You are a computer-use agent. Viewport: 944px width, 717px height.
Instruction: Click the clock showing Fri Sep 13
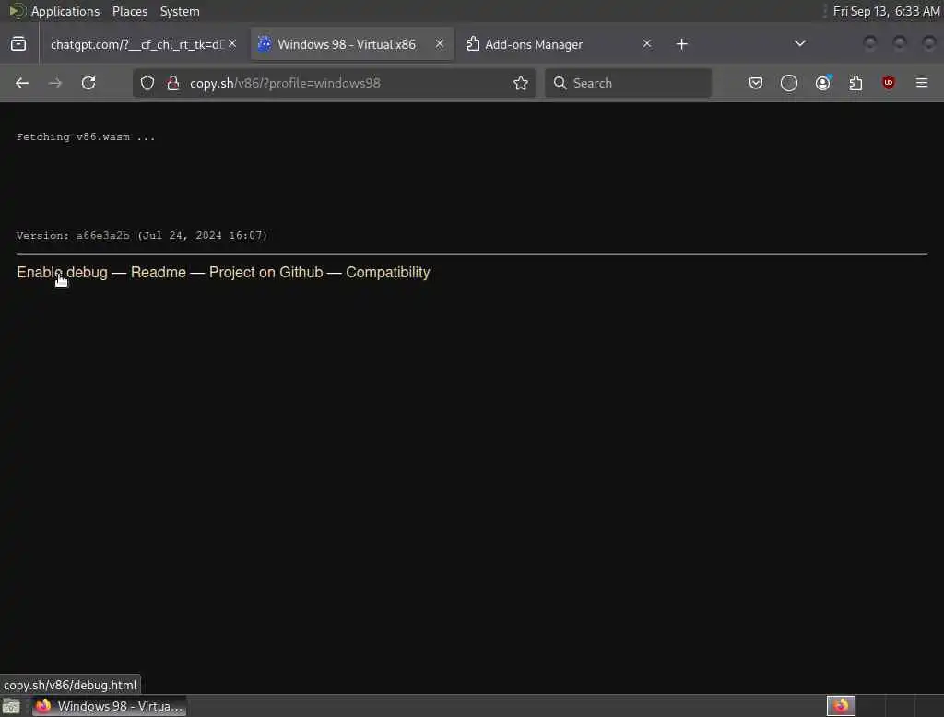(x=886, y=11)
